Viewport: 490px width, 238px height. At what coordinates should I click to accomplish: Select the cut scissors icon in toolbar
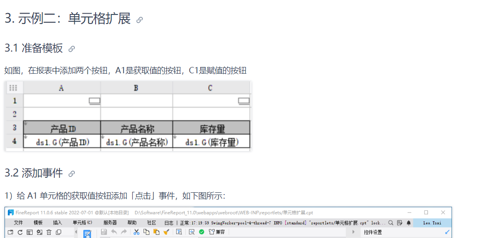[136, 232]
